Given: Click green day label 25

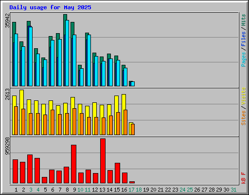Looking at the screenshot, I should 190,190.
